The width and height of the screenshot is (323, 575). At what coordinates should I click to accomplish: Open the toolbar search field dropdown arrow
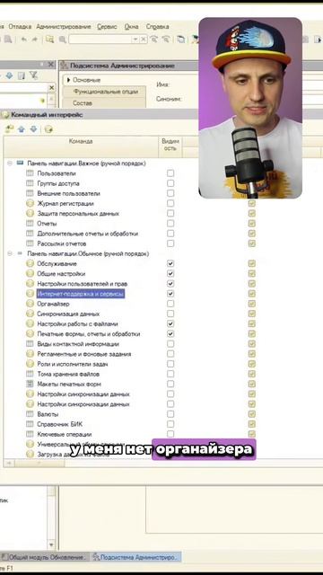click(135, 40)
